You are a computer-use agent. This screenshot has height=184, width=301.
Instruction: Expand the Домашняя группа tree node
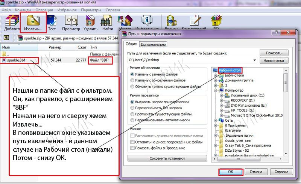tap(215, 80)
